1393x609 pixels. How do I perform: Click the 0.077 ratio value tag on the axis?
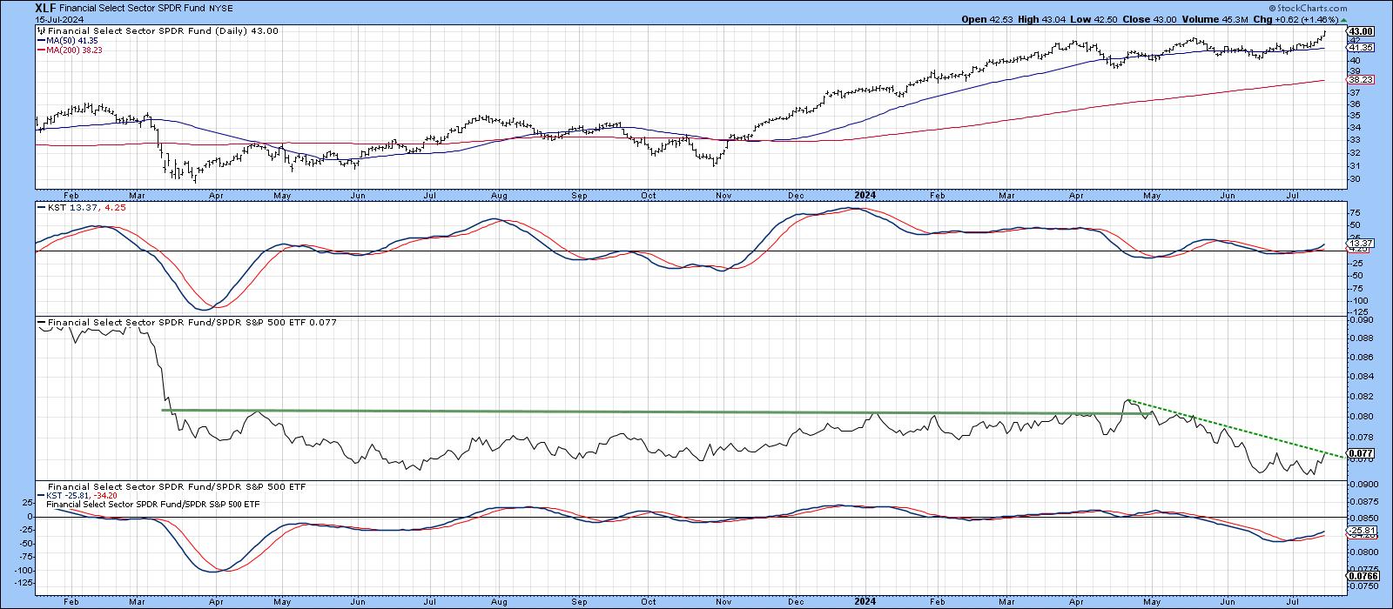[x=1361, y=453]
